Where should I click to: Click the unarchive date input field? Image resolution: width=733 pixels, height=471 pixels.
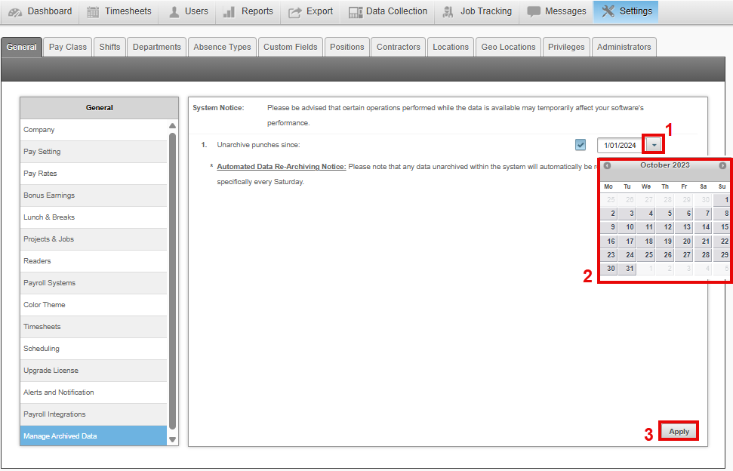620,145
